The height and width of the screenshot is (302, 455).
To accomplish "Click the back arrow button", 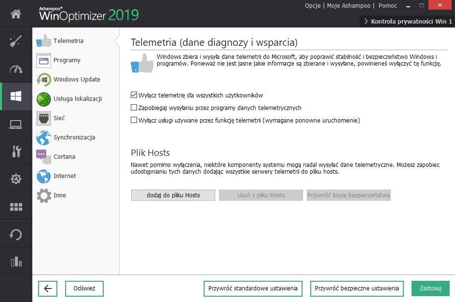I will pos(48,288).
